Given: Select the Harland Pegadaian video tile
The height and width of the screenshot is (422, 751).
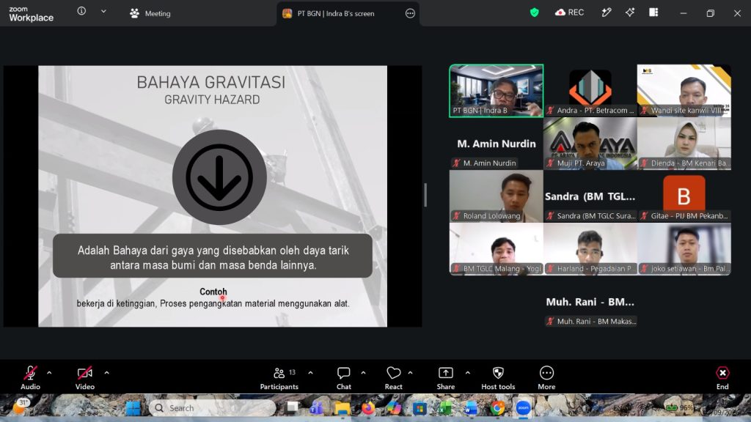Looking at the screenshot, I should (590, 249).
